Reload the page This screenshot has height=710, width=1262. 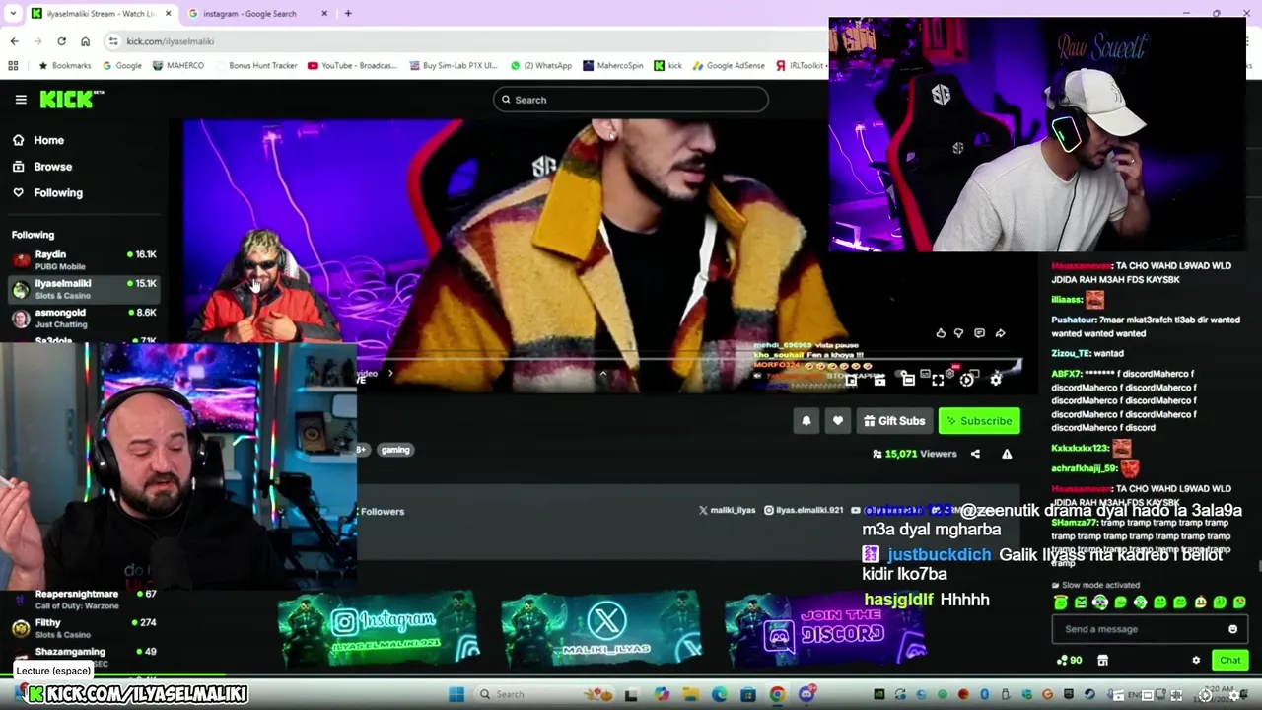[61, 41]
